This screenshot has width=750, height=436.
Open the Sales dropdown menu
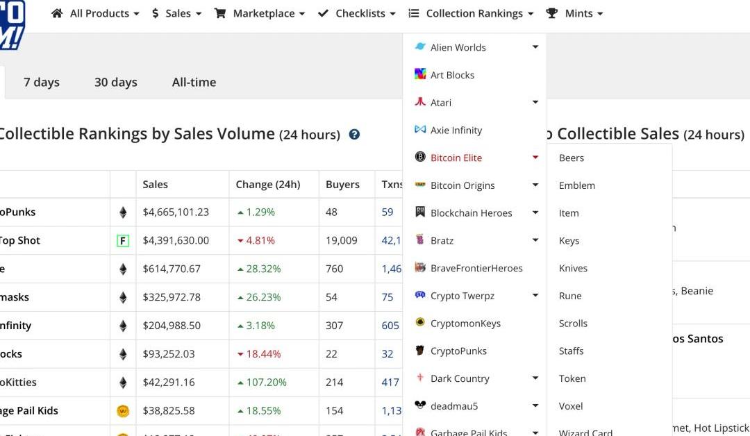[176, 13]
